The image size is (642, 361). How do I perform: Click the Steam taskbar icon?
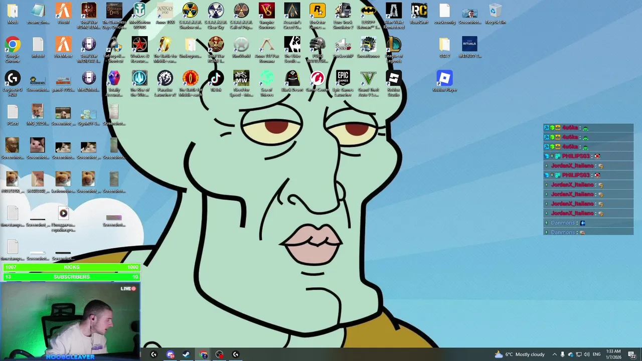[186, 354]
